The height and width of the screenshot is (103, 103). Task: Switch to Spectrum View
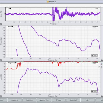coord(44,100)
